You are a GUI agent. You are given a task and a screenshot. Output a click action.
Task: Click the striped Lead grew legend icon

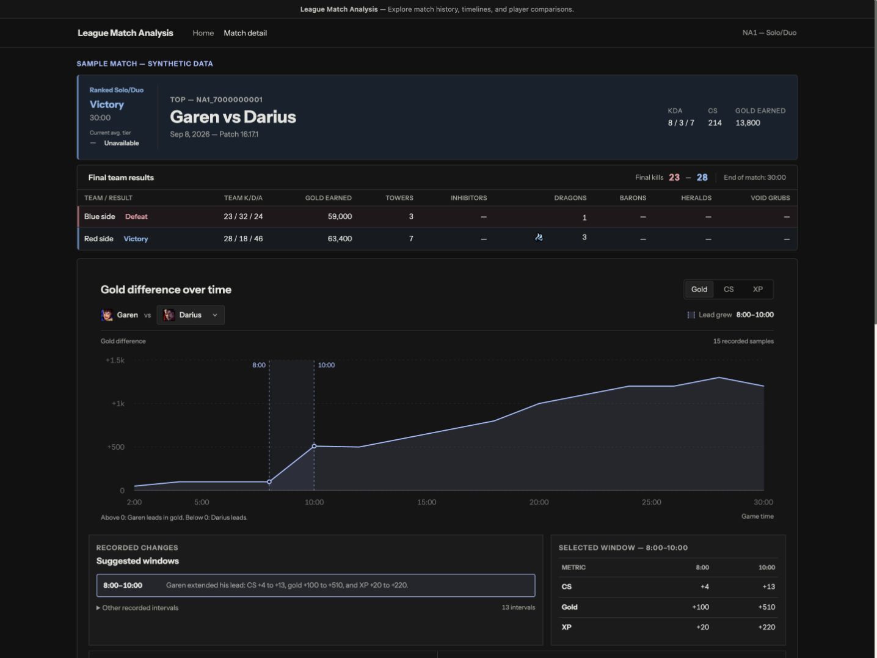691,315
